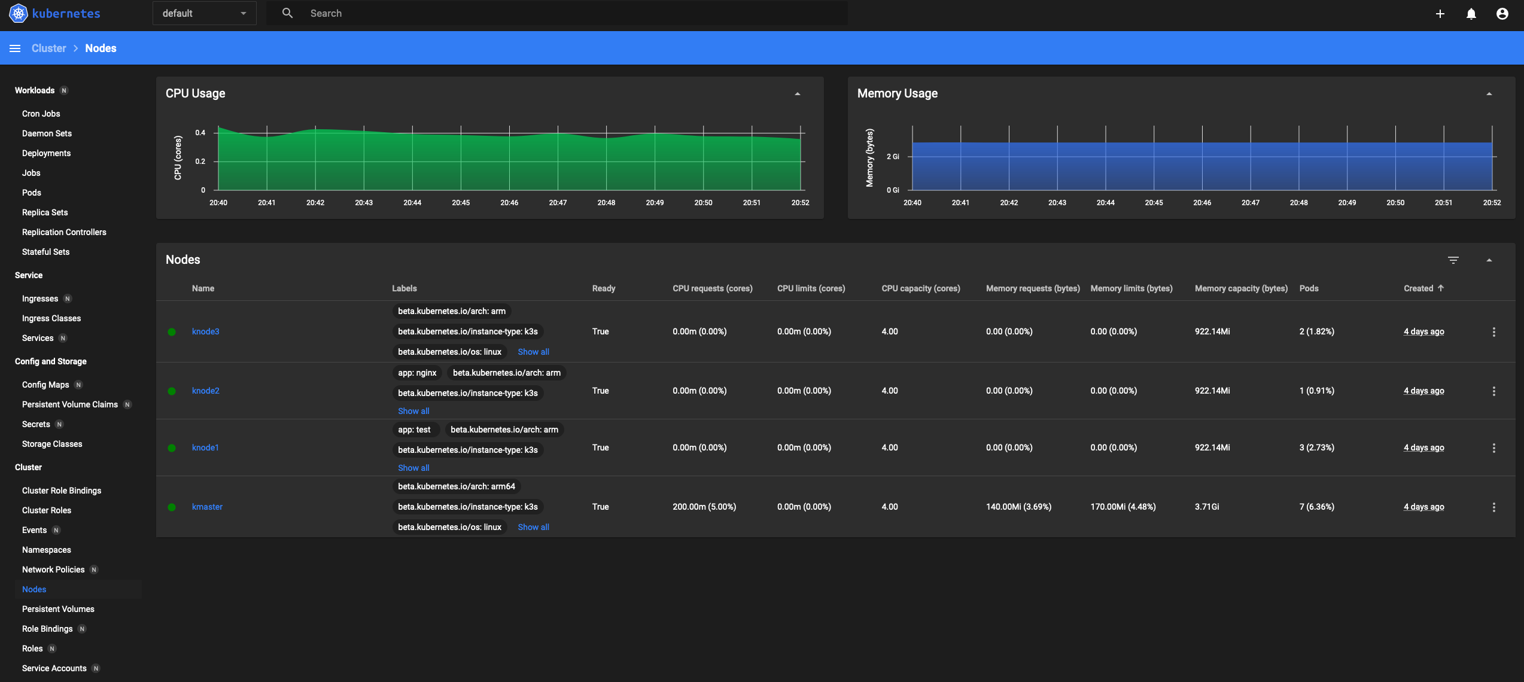
Task: Click knode1's 3 (2.73%) pods value
Action: [x=1317, y=447]
